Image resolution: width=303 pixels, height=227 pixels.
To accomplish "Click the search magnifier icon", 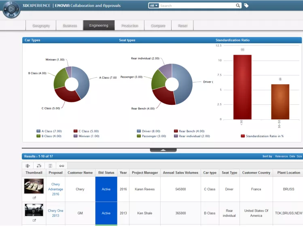I will click(238, 6).
